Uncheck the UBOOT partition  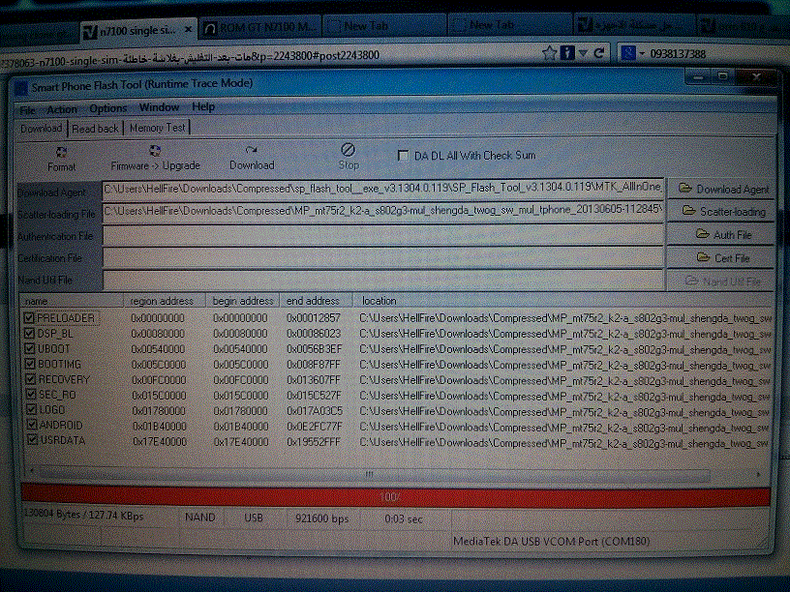(x=30, y=348)
